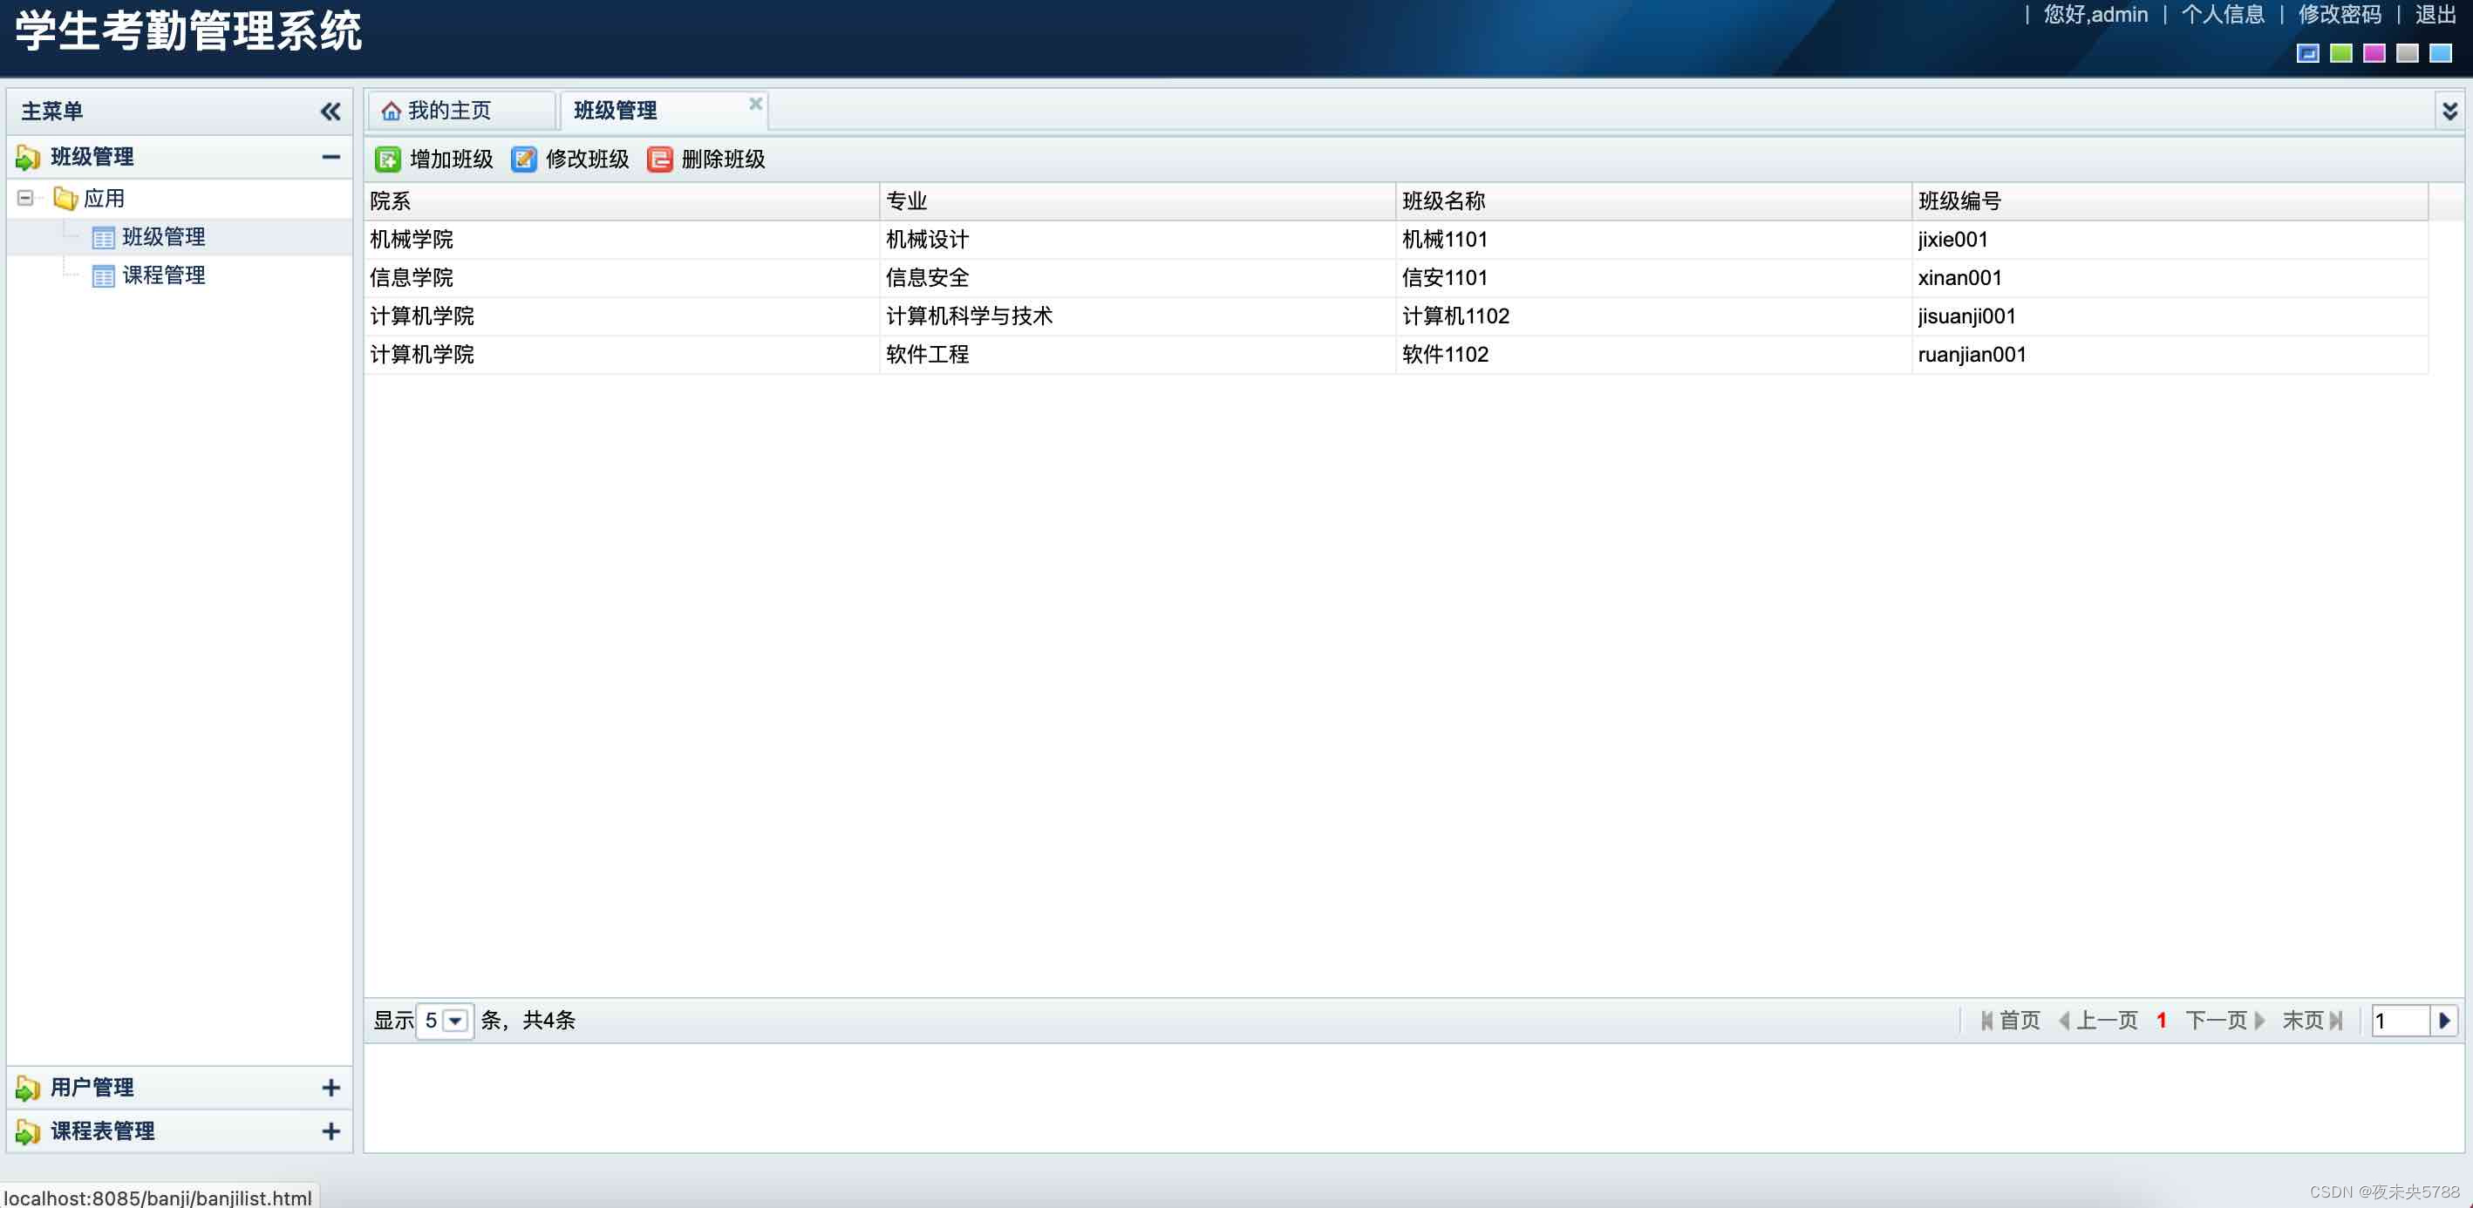Click the home icon on 我的主页 tab

point(391,112)
